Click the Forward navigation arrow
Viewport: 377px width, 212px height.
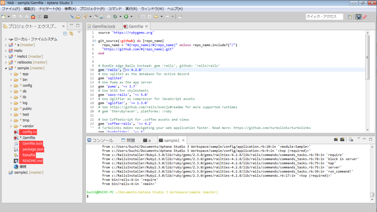point(167,17)
